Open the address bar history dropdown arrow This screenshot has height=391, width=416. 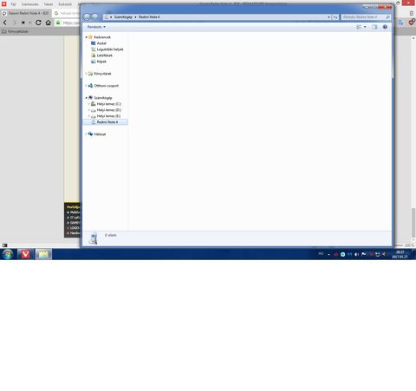coord(328,17)
